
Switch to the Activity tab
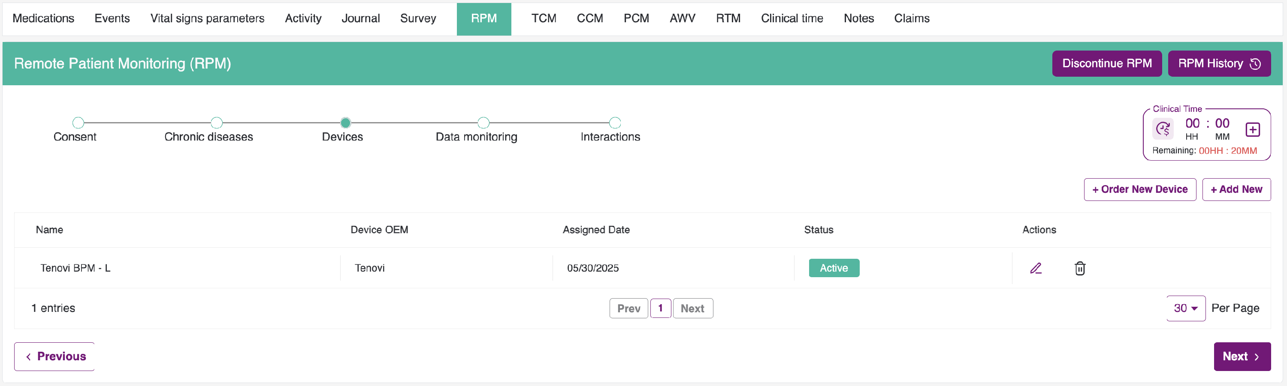(303, 18)
